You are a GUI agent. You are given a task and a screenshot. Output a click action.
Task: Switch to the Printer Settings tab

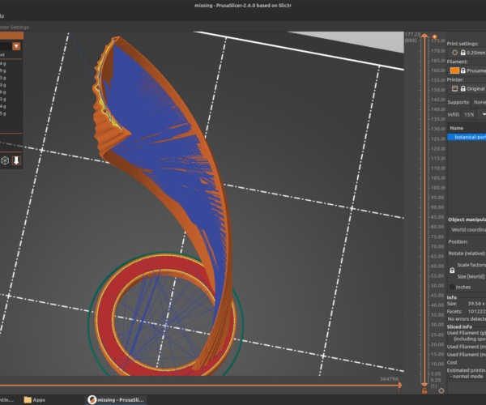click(14, 28)
